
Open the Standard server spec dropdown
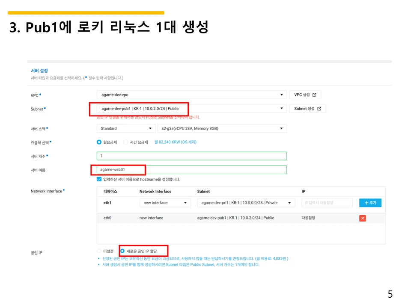coord(125,128)
